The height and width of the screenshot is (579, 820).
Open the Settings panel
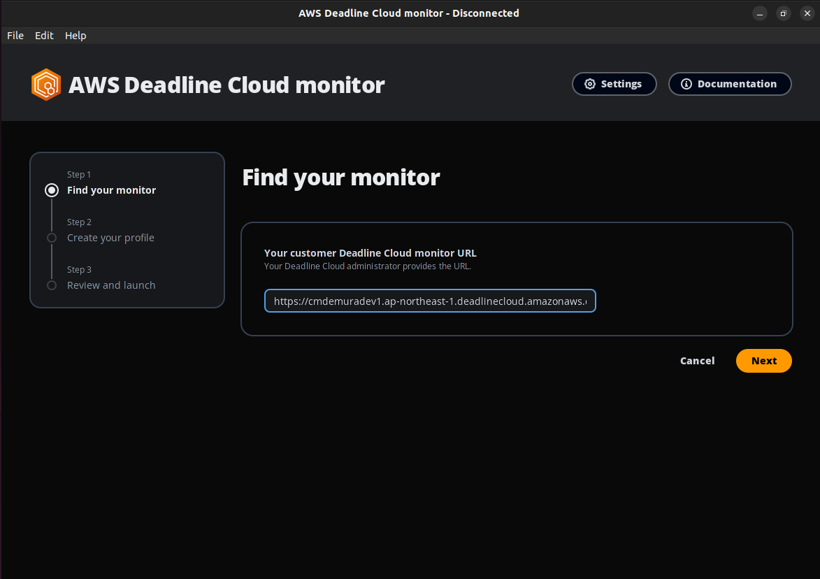(x=614, y=83)
